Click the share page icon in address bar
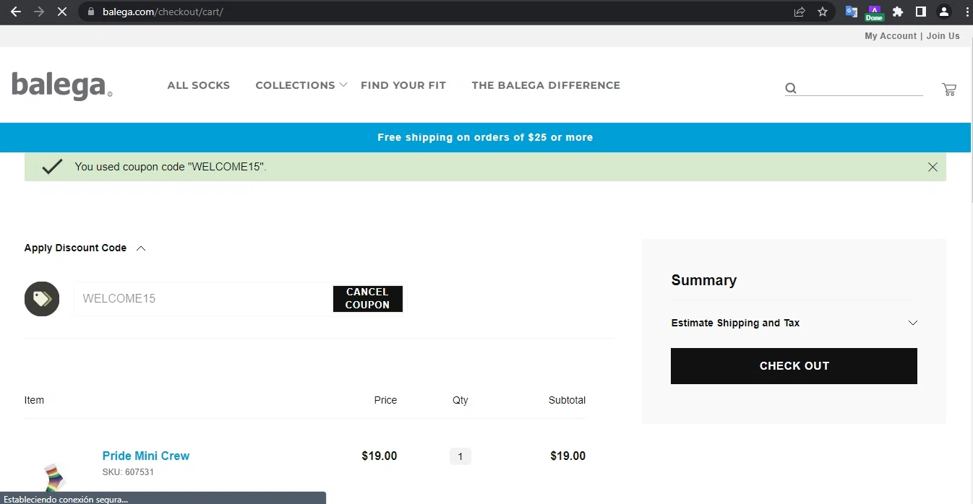The image size is (973, 504). click(x=800, y=12)
